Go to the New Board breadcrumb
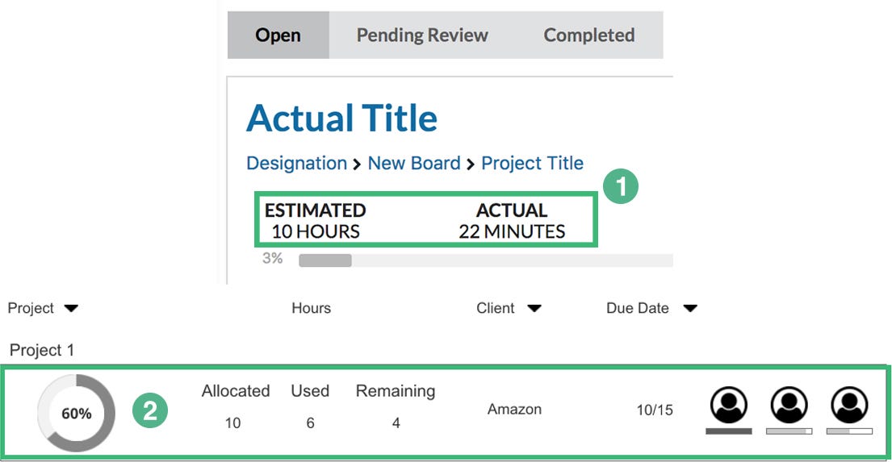892x462 pixels. click(x=413, y=163)
